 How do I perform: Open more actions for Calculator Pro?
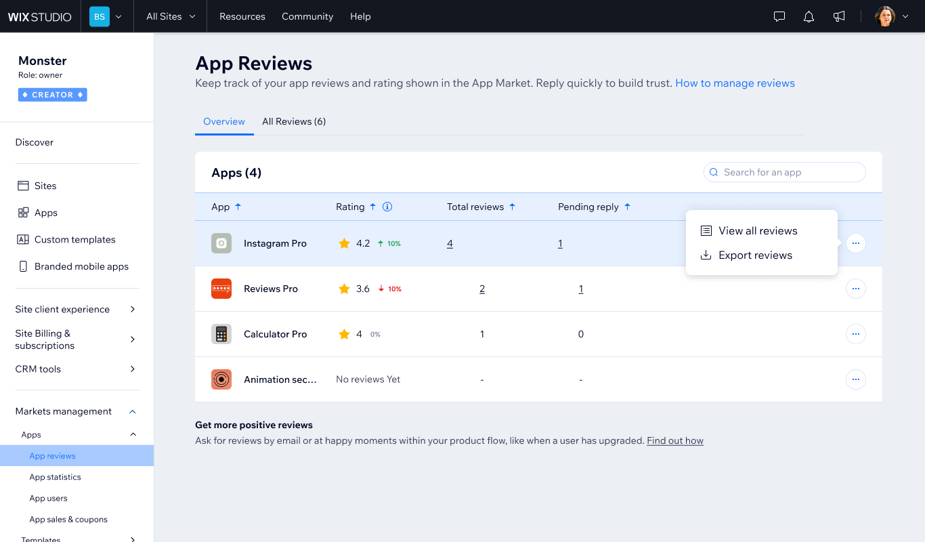pyautogui.click(x=856, y=334)
